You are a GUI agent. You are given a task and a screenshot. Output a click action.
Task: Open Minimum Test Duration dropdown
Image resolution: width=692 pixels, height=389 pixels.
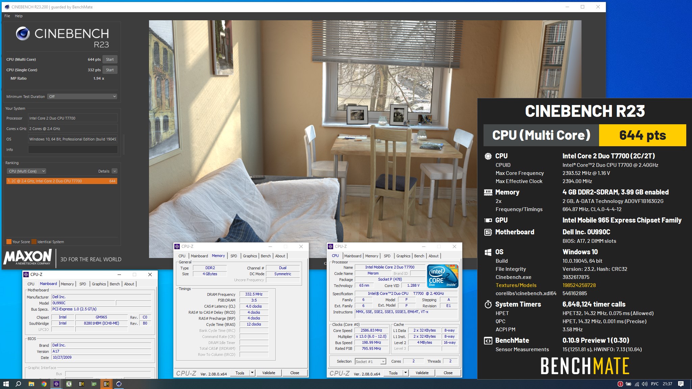point(82,97)
